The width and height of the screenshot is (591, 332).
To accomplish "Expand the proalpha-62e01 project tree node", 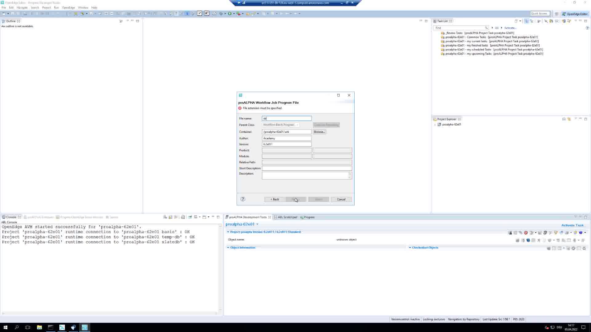I will click(435, 125).
